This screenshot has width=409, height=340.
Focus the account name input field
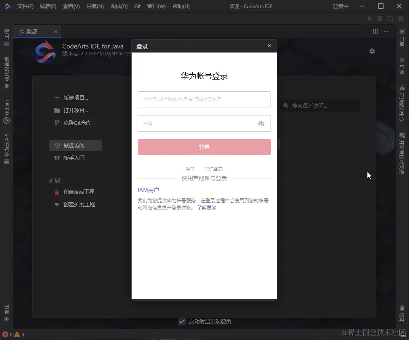[204, 99]
